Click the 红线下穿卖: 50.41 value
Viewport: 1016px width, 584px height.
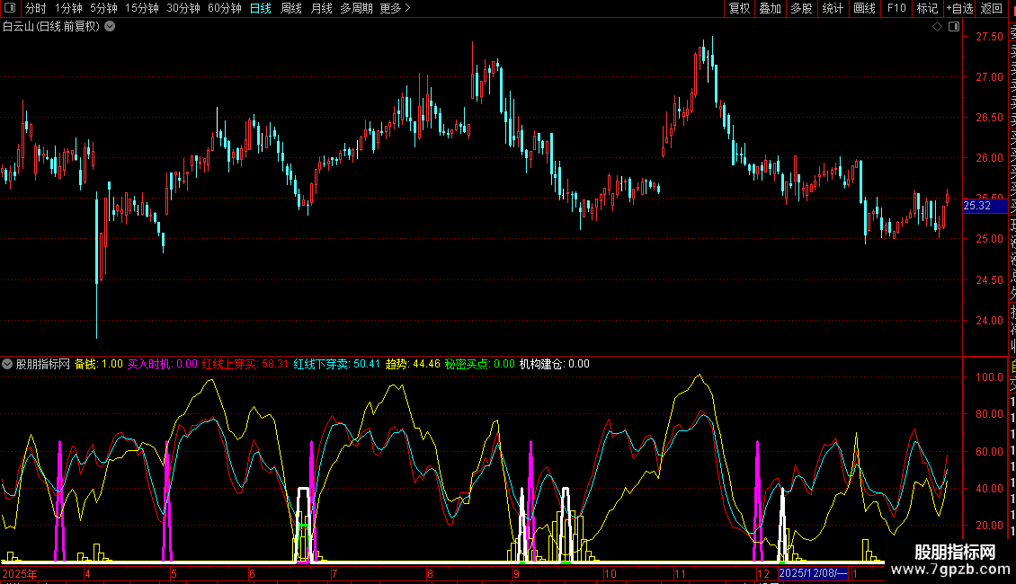tap(337, 365)
